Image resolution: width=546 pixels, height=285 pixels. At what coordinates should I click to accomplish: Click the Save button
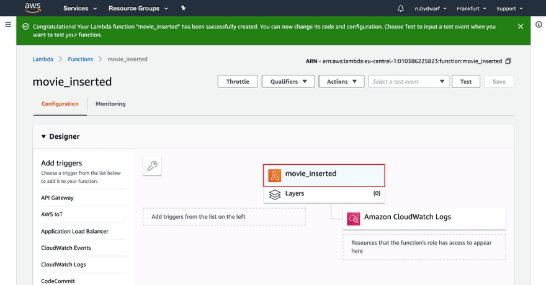(499, 81)
